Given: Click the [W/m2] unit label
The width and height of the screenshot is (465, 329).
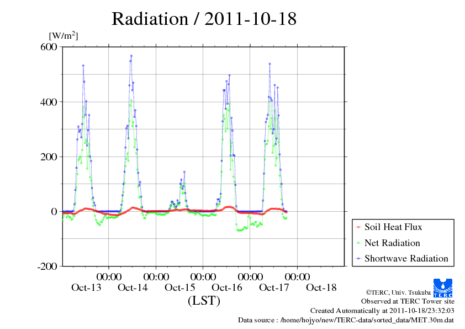Looking at the screenshot, I should [64, 35].
